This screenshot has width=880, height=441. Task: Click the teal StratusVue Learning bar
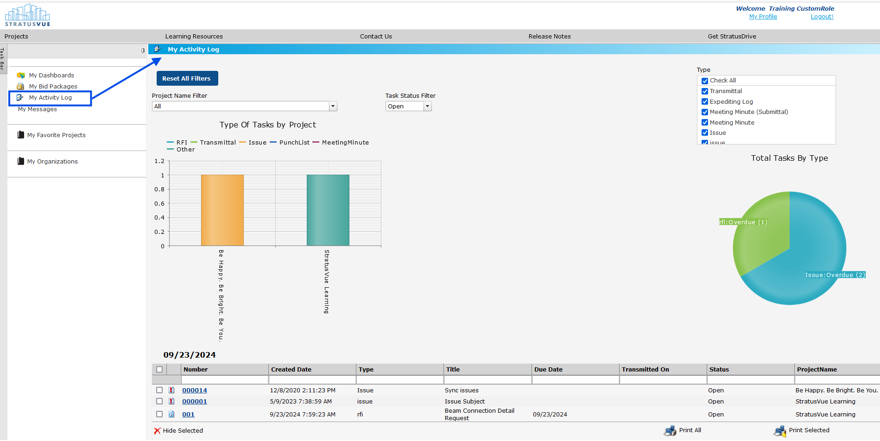[x=328, y=210]
